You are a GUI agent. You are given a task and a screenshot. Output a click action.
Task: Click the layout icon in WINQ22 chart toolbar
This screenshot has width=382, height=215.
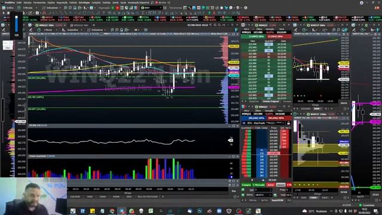point(146,30)
